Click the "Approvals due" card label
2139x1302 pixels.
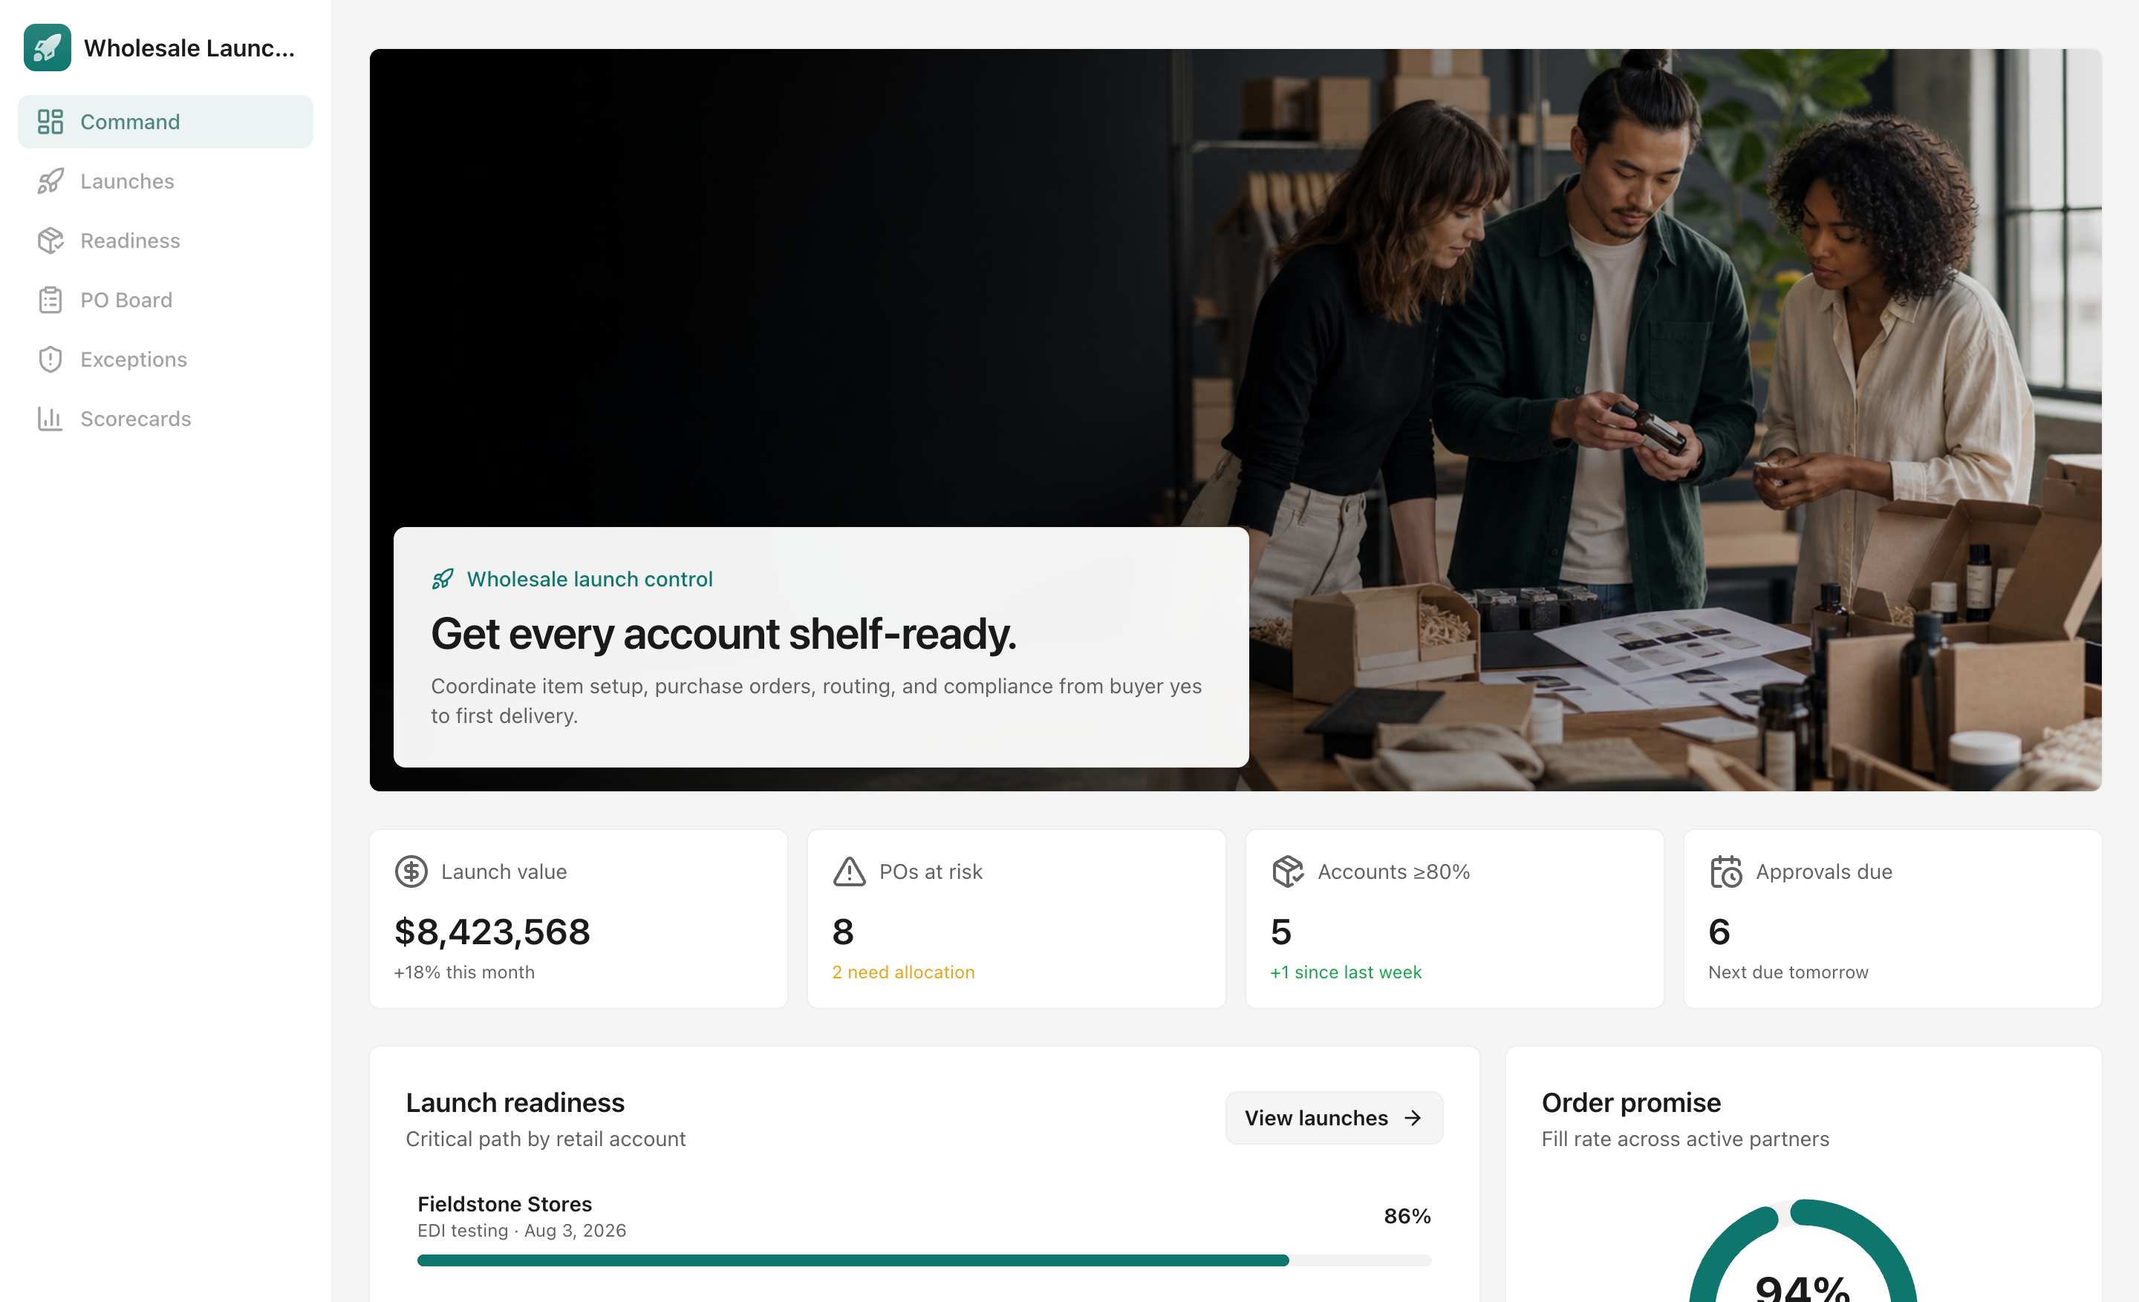pyautogui.click(x=1824, y=871)
